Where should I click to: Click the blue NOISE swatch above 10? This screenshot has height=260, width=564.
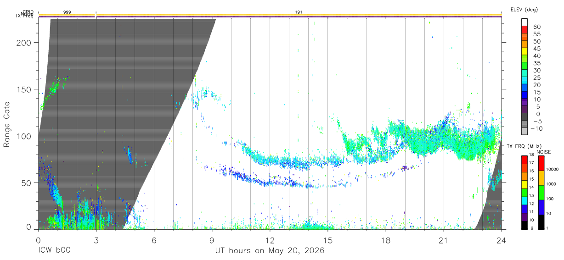(541, 207)
